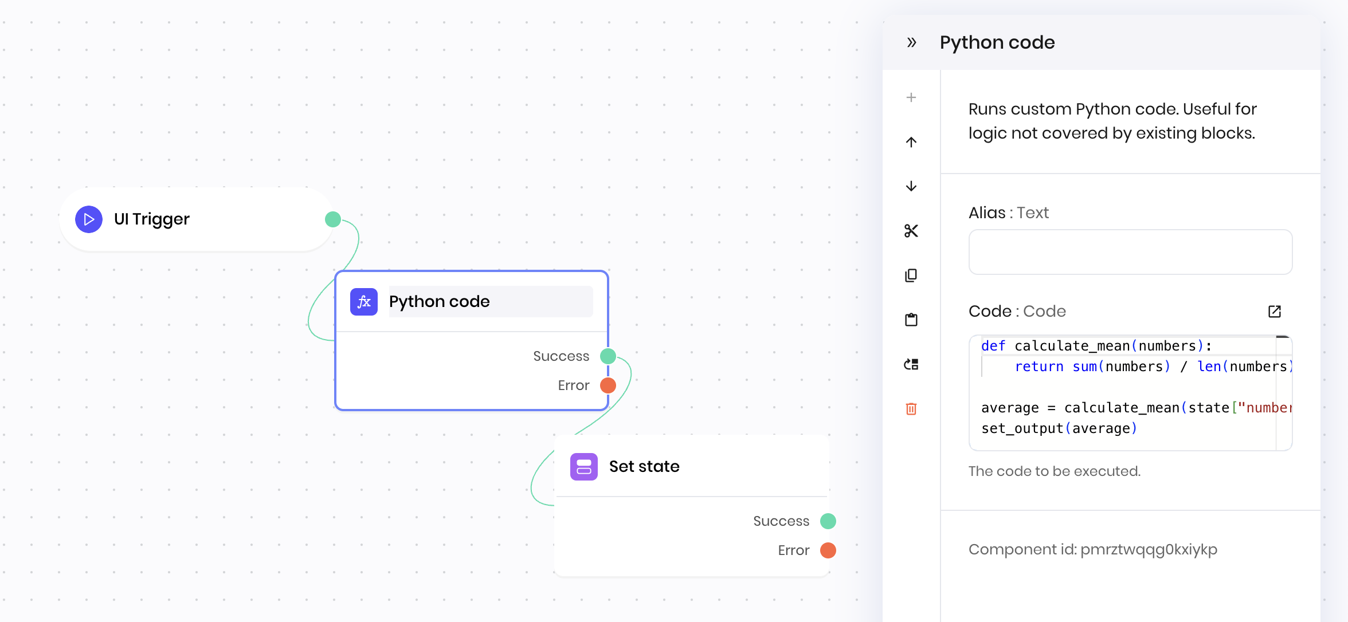The image size is (1348, 622).
Task: Click the Set state purple icon
Action: click(x=584, y=467)
